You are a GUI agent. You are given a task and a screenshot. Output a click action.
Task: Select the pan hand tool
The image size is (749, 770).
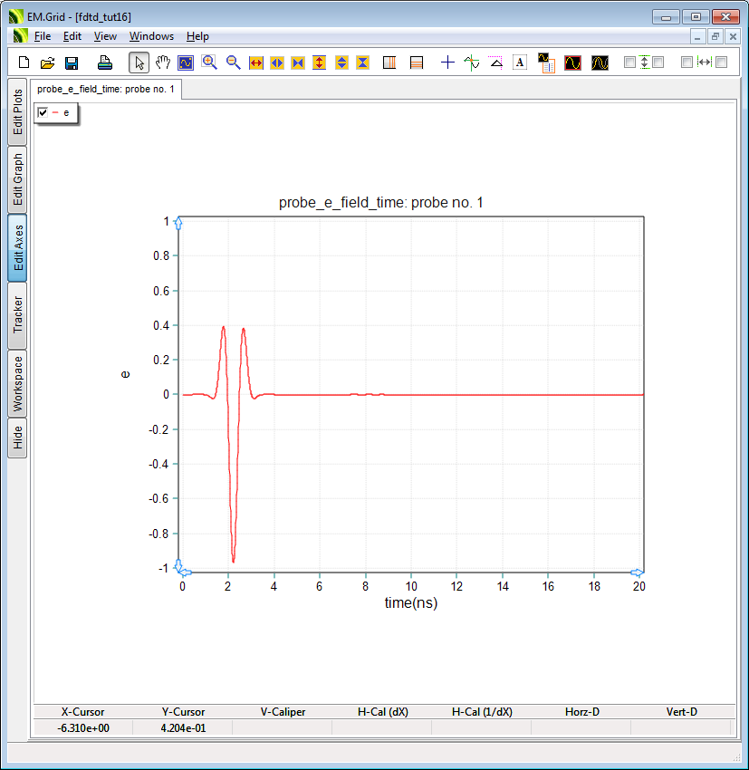(163, 62)
